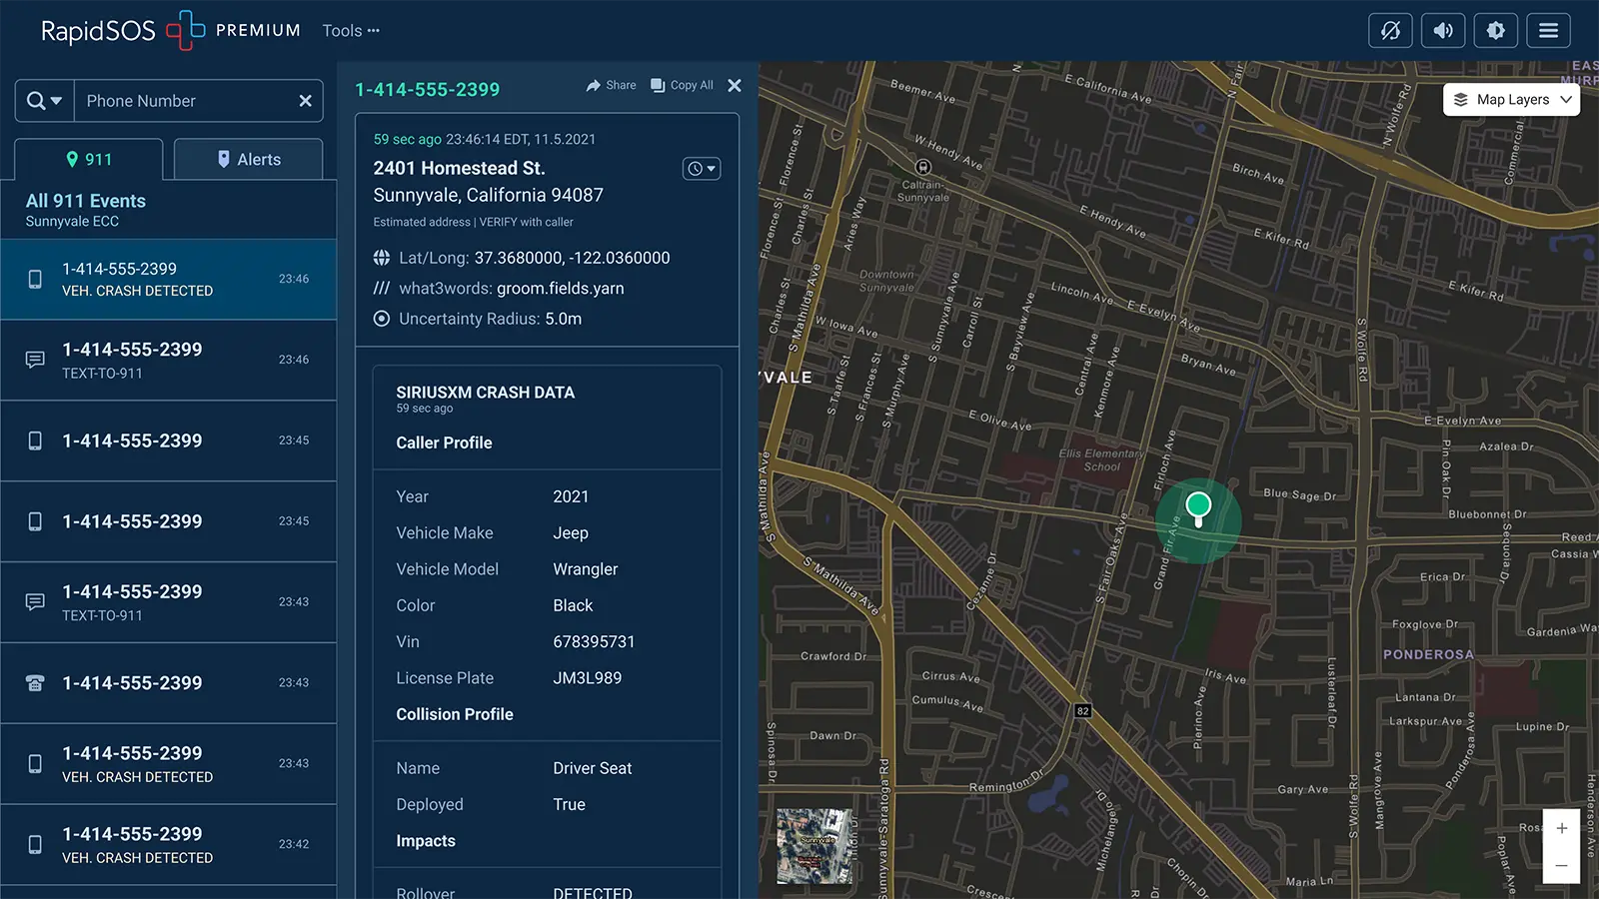Click the All 911 Events heading
This screenshot has height=899, width=1599.
[x=86, y=201]
